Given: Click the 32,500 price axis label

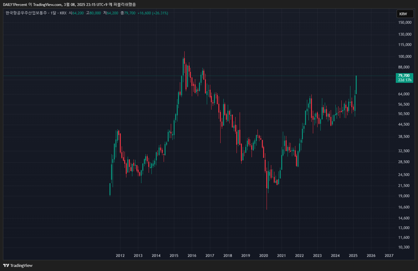Looking at the screenshot, I should 403,151.
